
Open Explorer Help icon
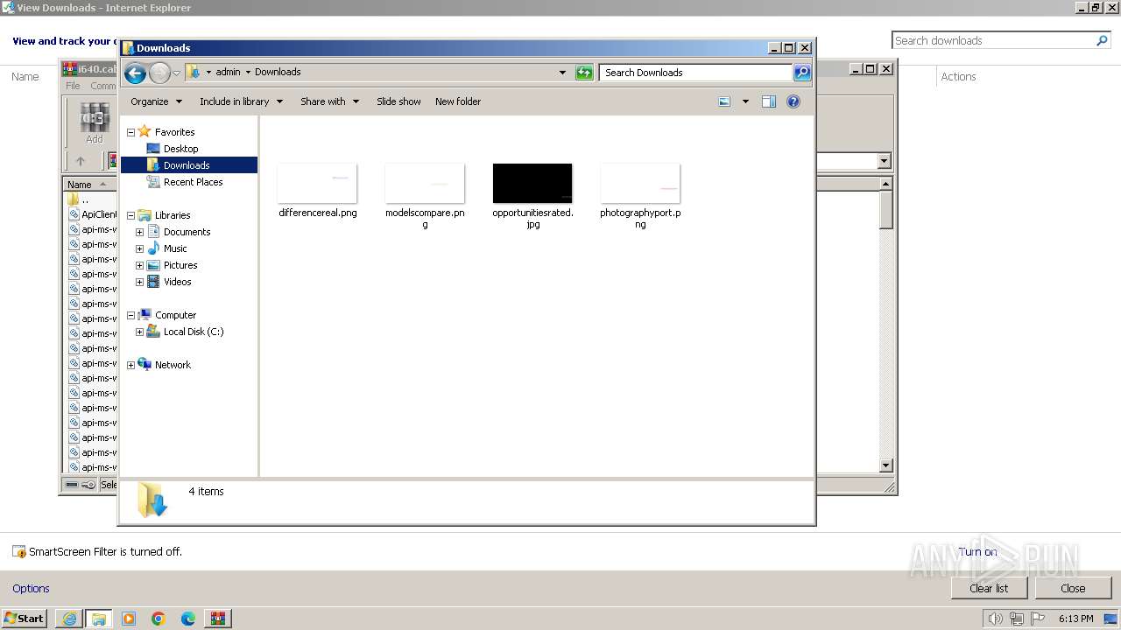[793, 101]
